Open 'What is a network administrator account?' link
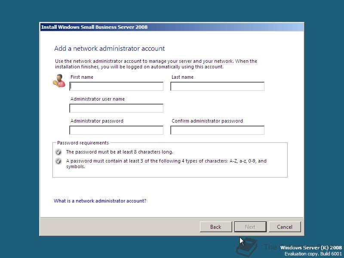The width and height of the screenshot is (344, 258). pyautogui.click(x=100, y=201)
